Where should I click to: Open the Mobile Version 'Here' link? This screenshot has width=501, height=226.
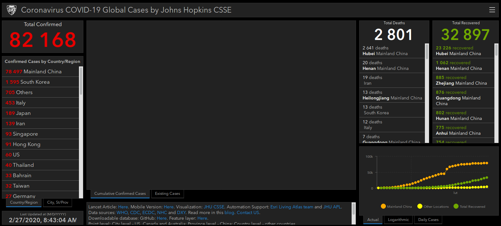[169, 207]
